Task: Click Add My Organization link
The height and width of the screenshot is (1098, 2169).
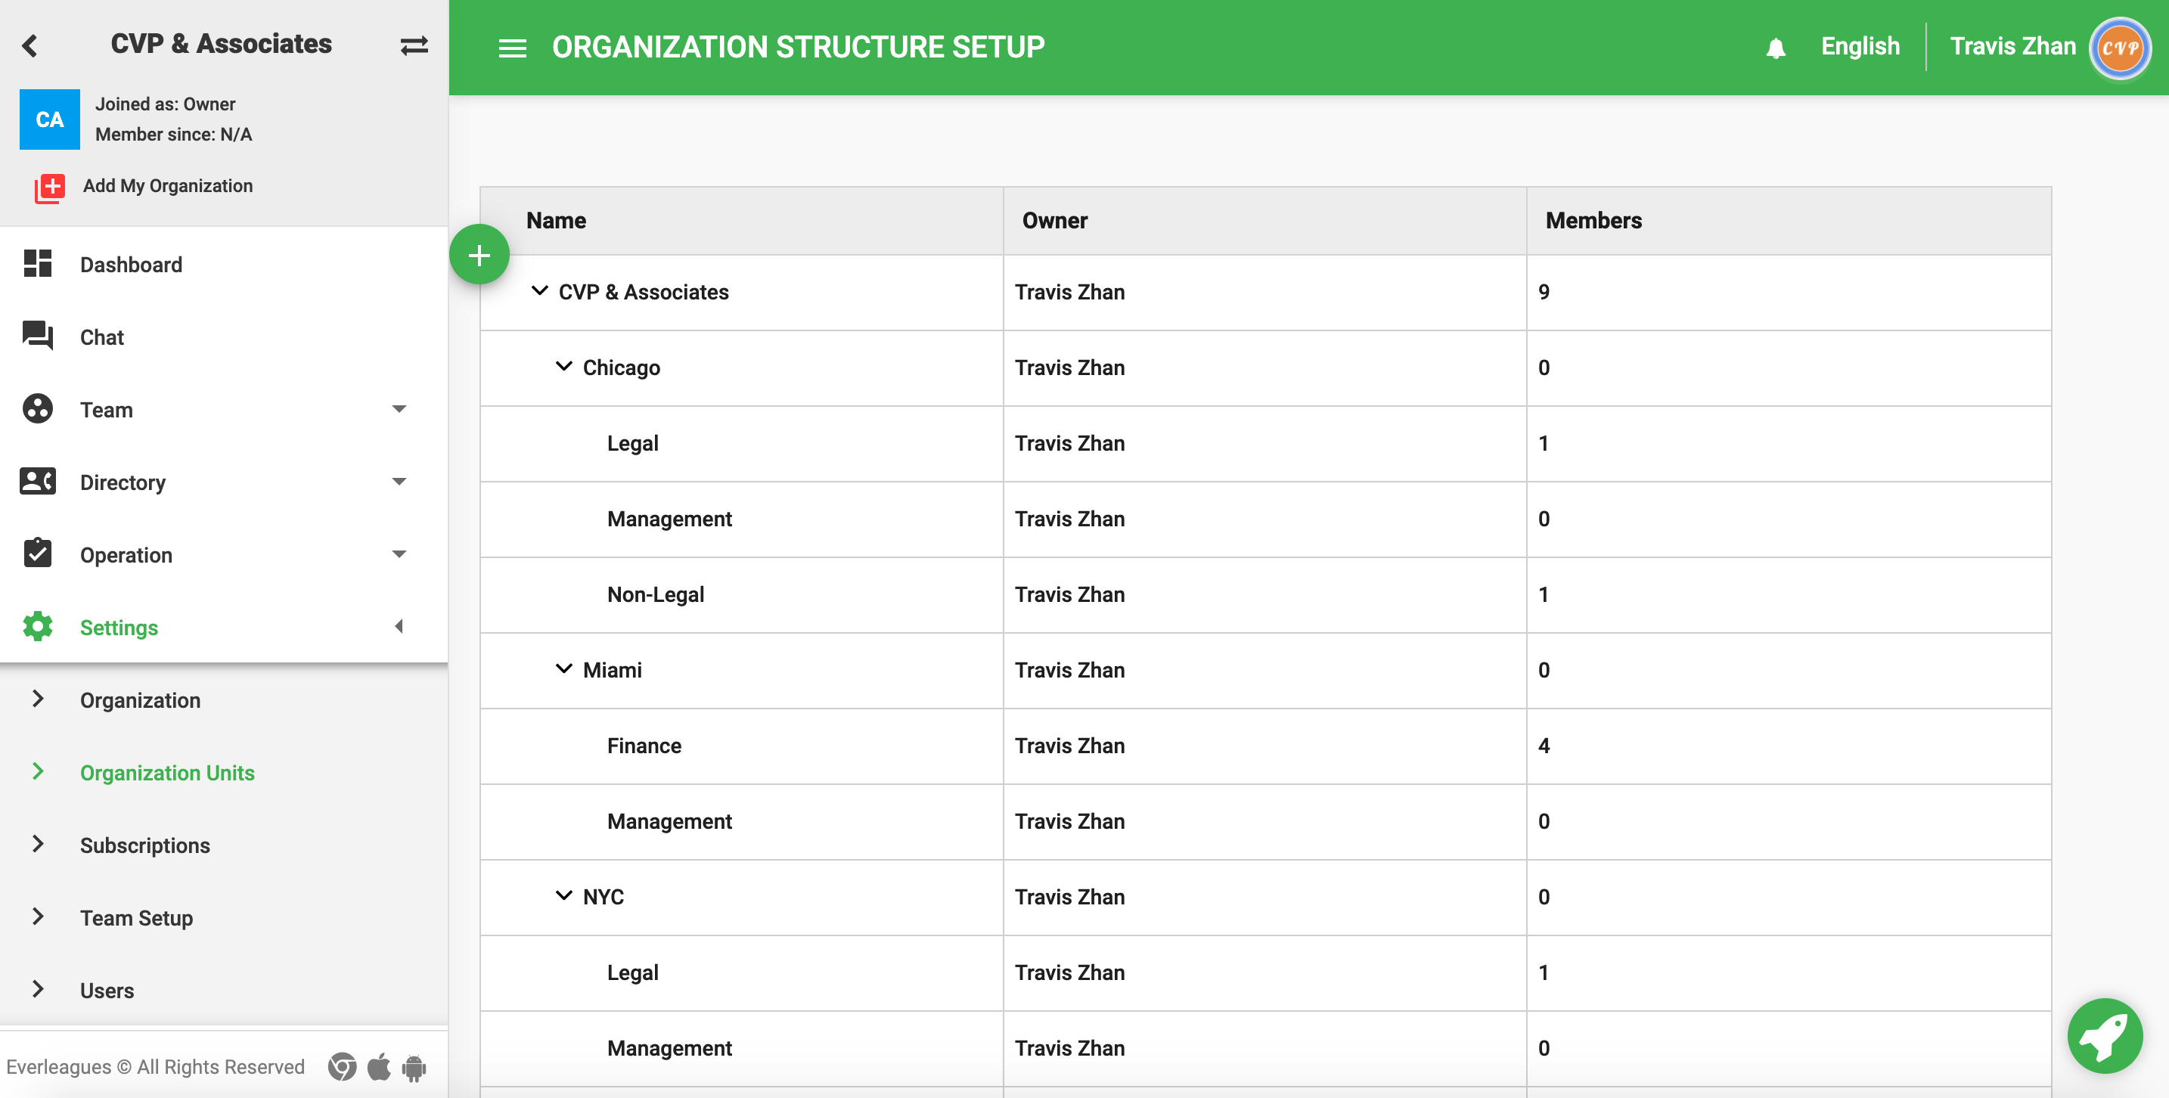Action: click(x=166, y=185)
